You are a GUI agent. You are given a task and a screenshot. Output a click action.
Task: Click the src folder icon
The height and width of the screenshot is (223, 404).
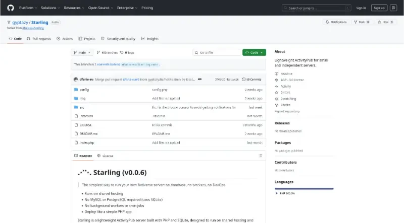click(76, 107)
